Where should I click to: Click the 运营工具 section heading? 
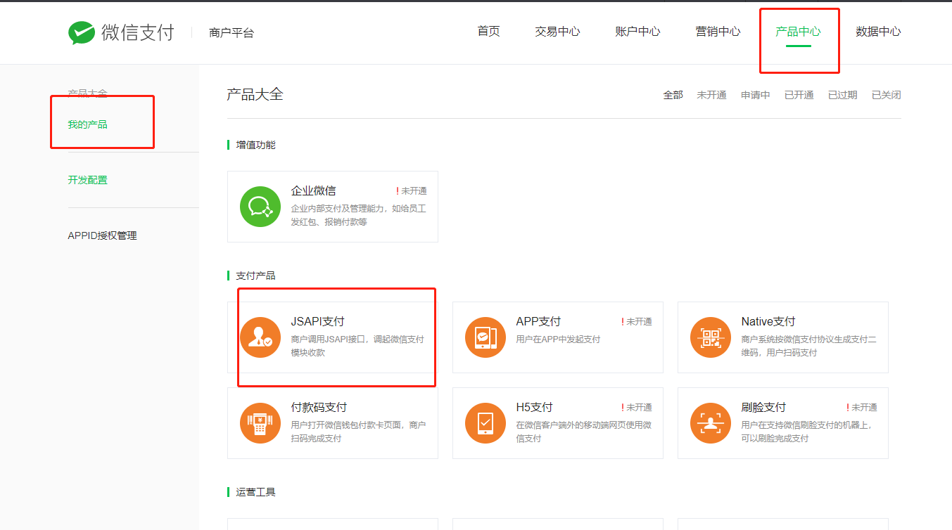click(x=256, y=492)
